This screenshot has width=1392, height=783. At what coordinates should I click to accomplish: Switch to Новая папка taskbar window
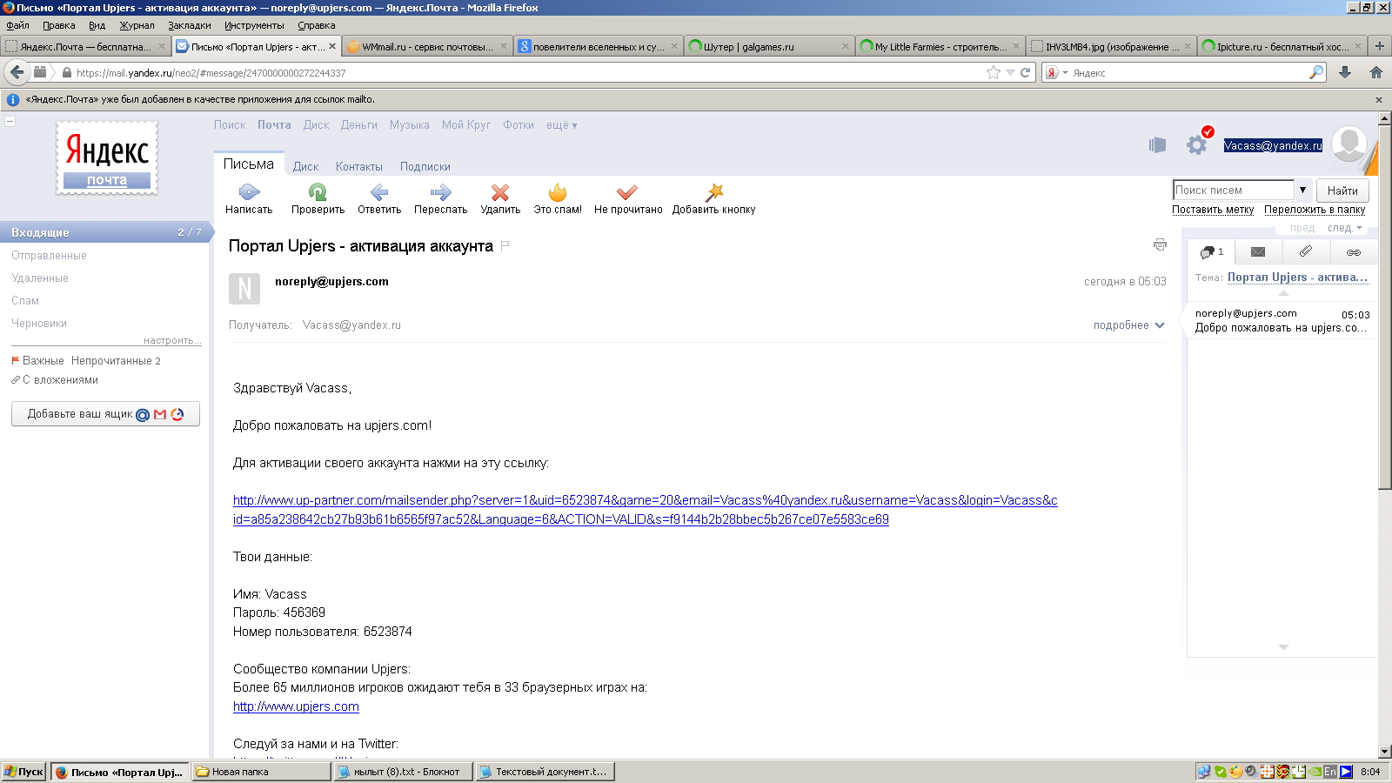pos(261,772)
